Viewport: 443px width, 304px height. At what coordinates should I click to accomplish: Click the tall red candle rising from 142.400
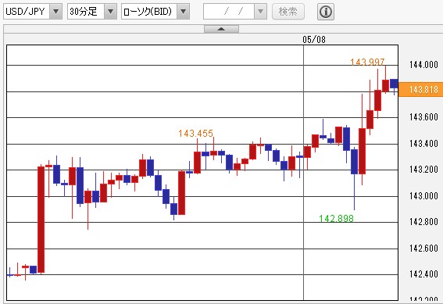coord(41,220)
